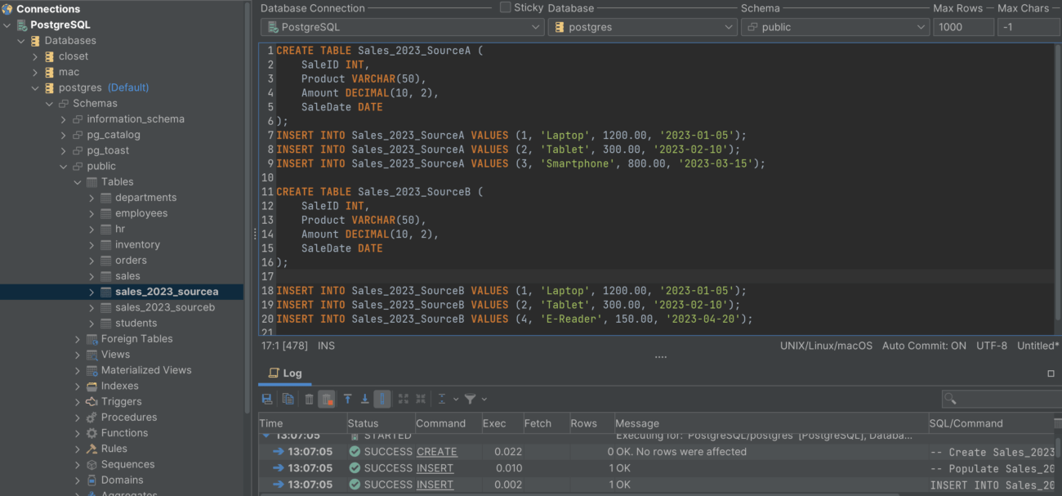Open the INSERT command link in the log
The height and width of the screenshot is (496, 1062).
click(434, 467)
